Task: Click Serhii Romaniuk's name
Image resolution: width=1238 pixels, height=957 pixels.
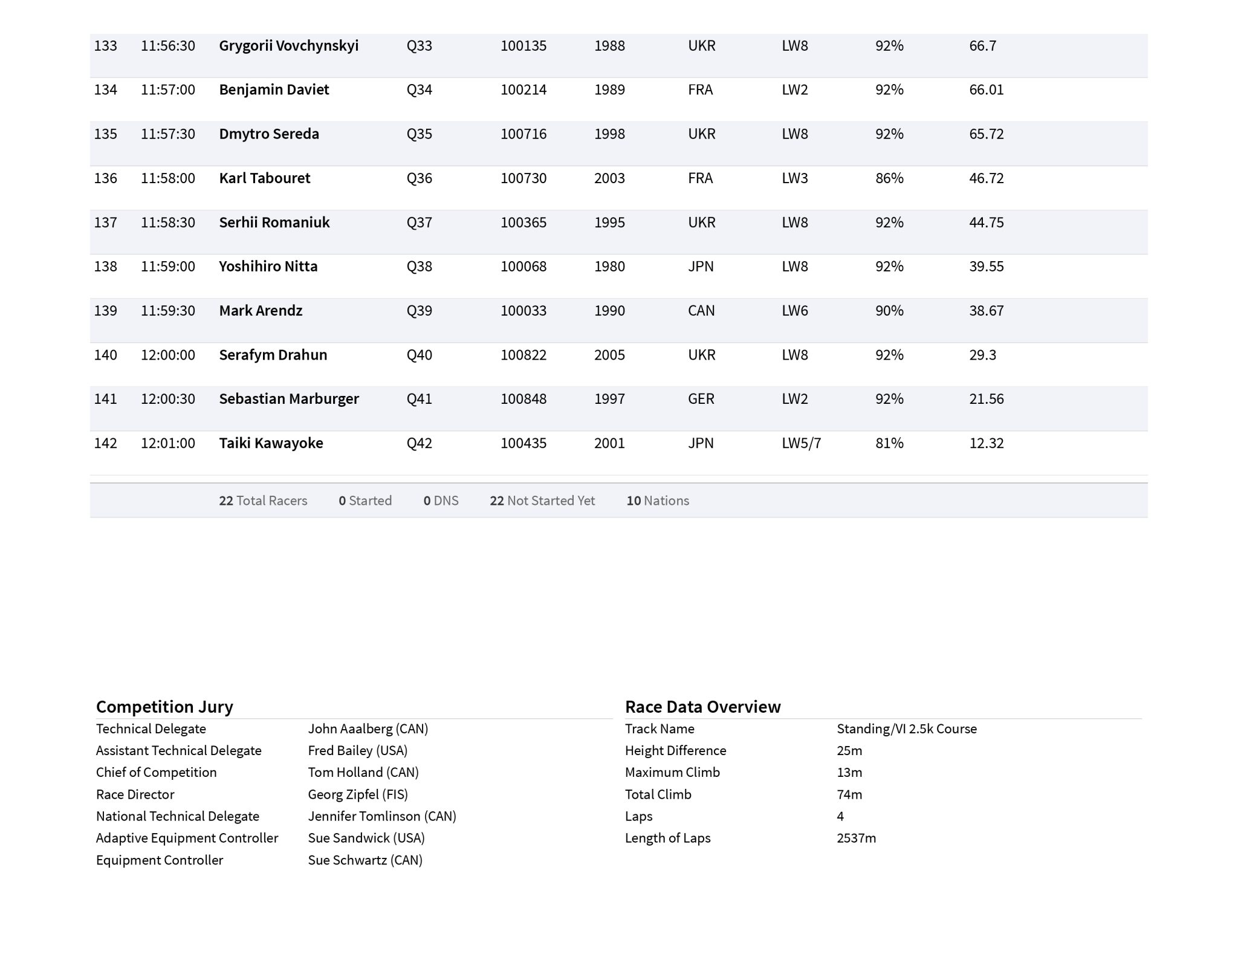Action: [274, 222]
